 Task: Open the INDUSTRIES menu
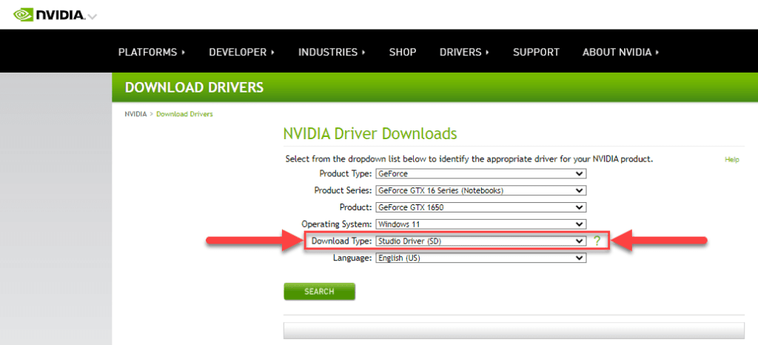332,52
